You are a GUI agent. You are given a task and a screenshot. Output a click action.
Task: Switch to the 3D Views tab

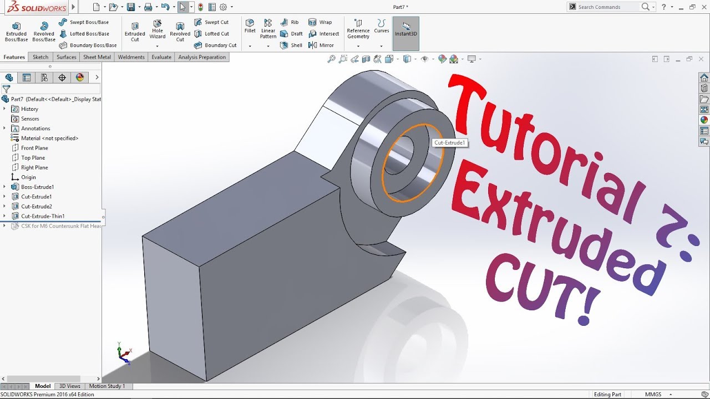70,386
